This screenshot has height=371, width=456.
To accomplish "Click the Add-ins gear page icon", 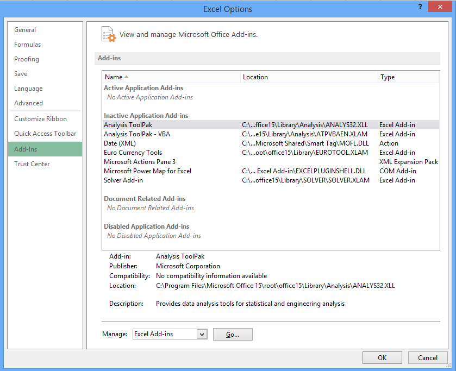I will [109, 34].
